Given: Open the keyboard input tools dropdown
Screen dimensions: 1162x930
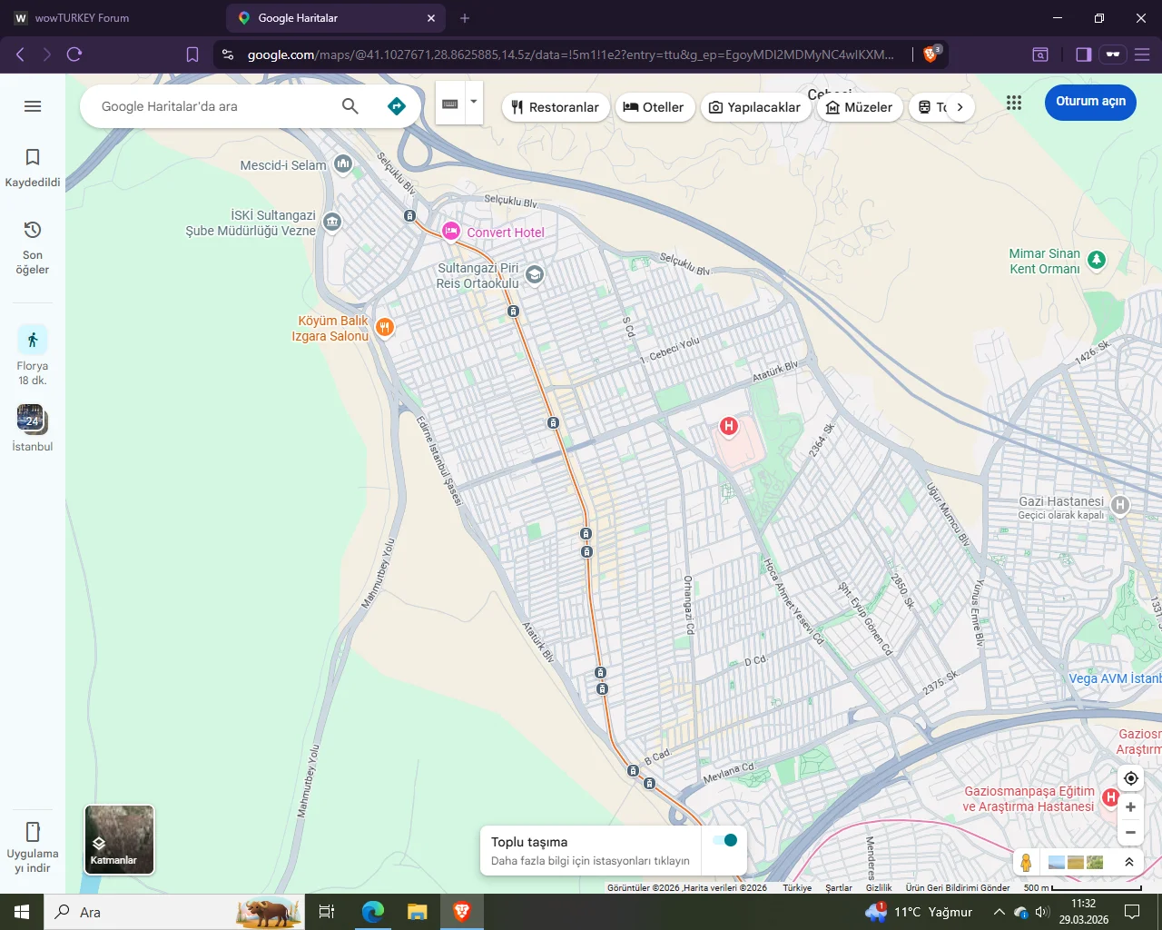Looking at the screenshot, I should point(474,103).
